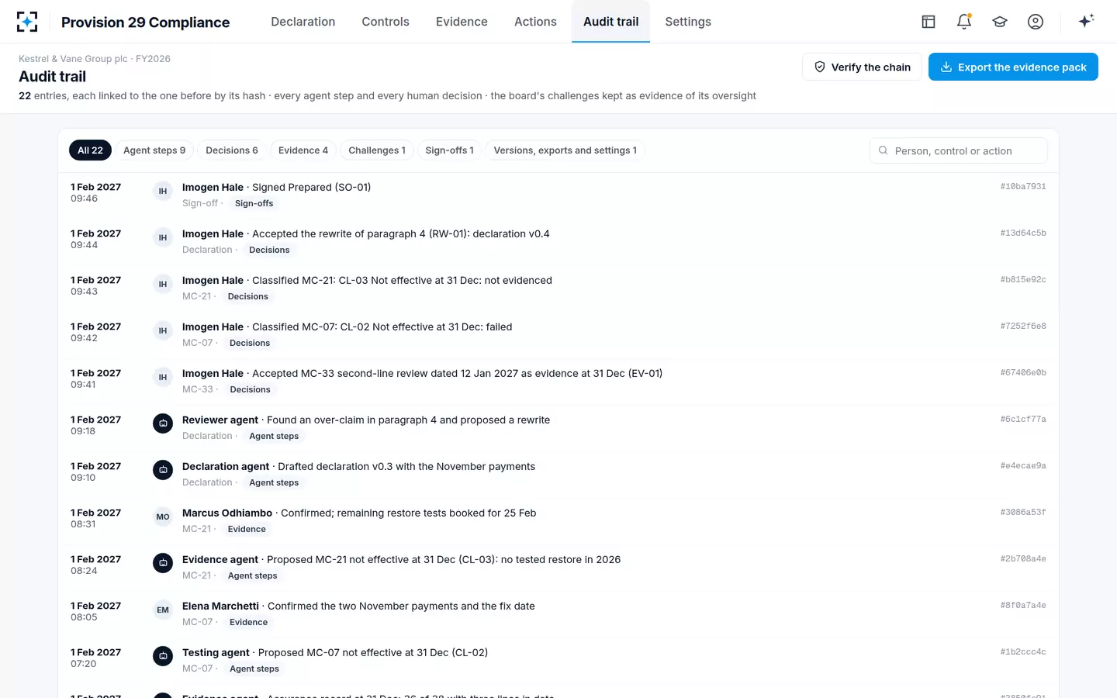This screenshot has width=1117, height=698.
Task: Switch to the Declaration tab
Action: pyautogui.click(x=303, y=22)
